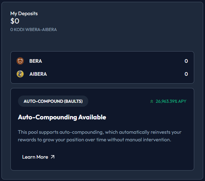Viewport: 205px width, 181px height.
Task: Click the external arrow beside Learn More
Action: [53, 157]
